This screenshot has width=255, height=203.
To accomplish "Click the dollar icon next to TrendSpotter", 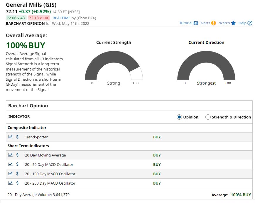I will (17, 137).
